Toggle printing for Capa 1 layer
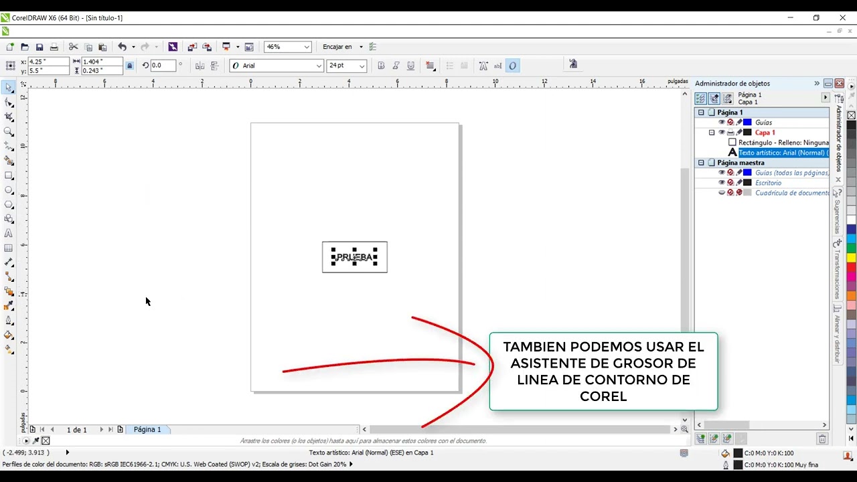Image resolution: width=857 pixels, height=482 pixels. 730,133
